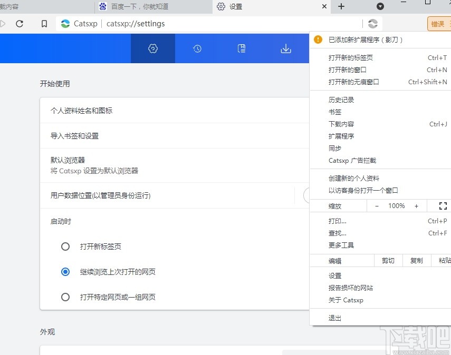The width and height of the screenshot is (451, 355).
Task: Reload the page with the refresh icon
Action: (x=20, y=24)
